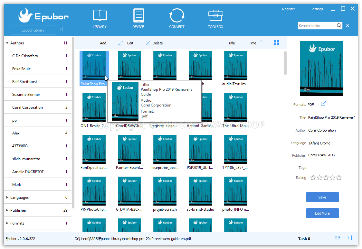The height and width of the screenshot is (249, 362).
Task: Give the book a three-star rating
Action: click(326, 177)
